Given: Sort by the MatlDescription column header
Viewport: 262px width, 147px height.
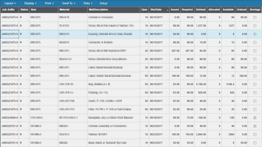Looking at the screenshot, I should pos(114,10).
